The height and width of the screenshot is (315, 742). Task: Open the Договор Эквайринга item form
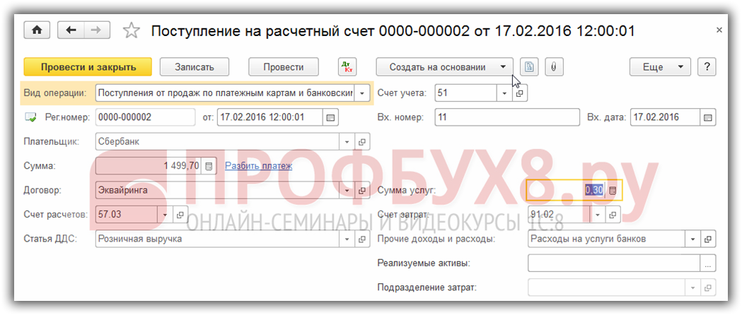click(x=362, y=191)
